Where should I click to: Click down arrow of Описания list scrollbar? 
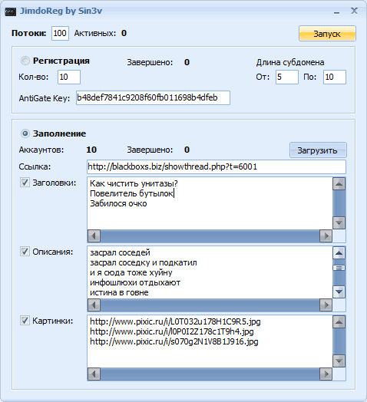pyautogui.click(x=339, y=292)
